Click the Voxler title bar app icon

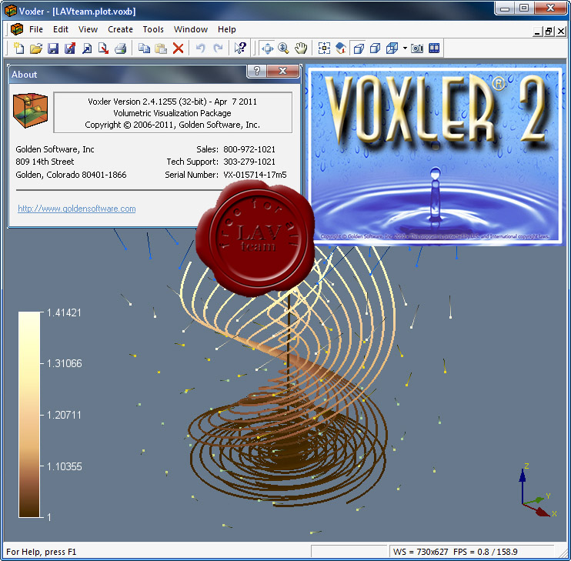pos(11,11)
